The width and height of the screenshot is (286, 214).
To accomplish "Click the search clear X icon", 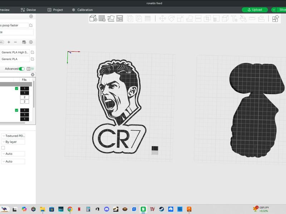I will 33,75.
